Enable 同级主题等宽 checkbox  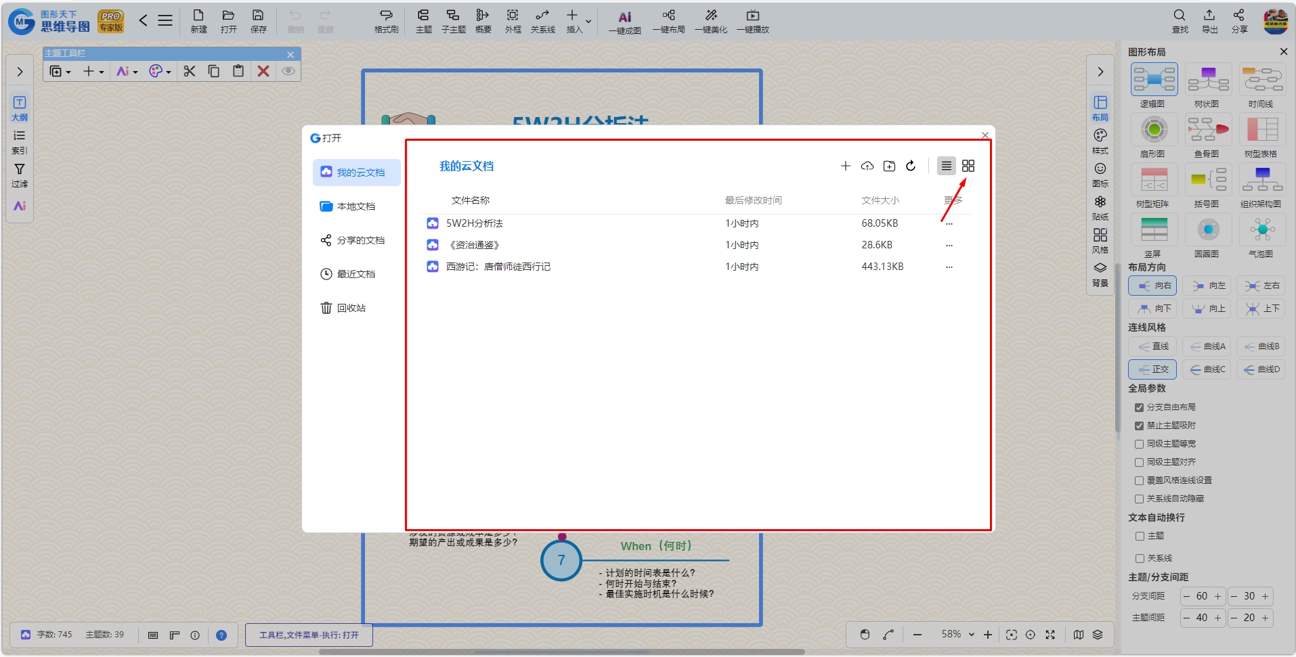pyautogui.click(x=1139, y=444)
